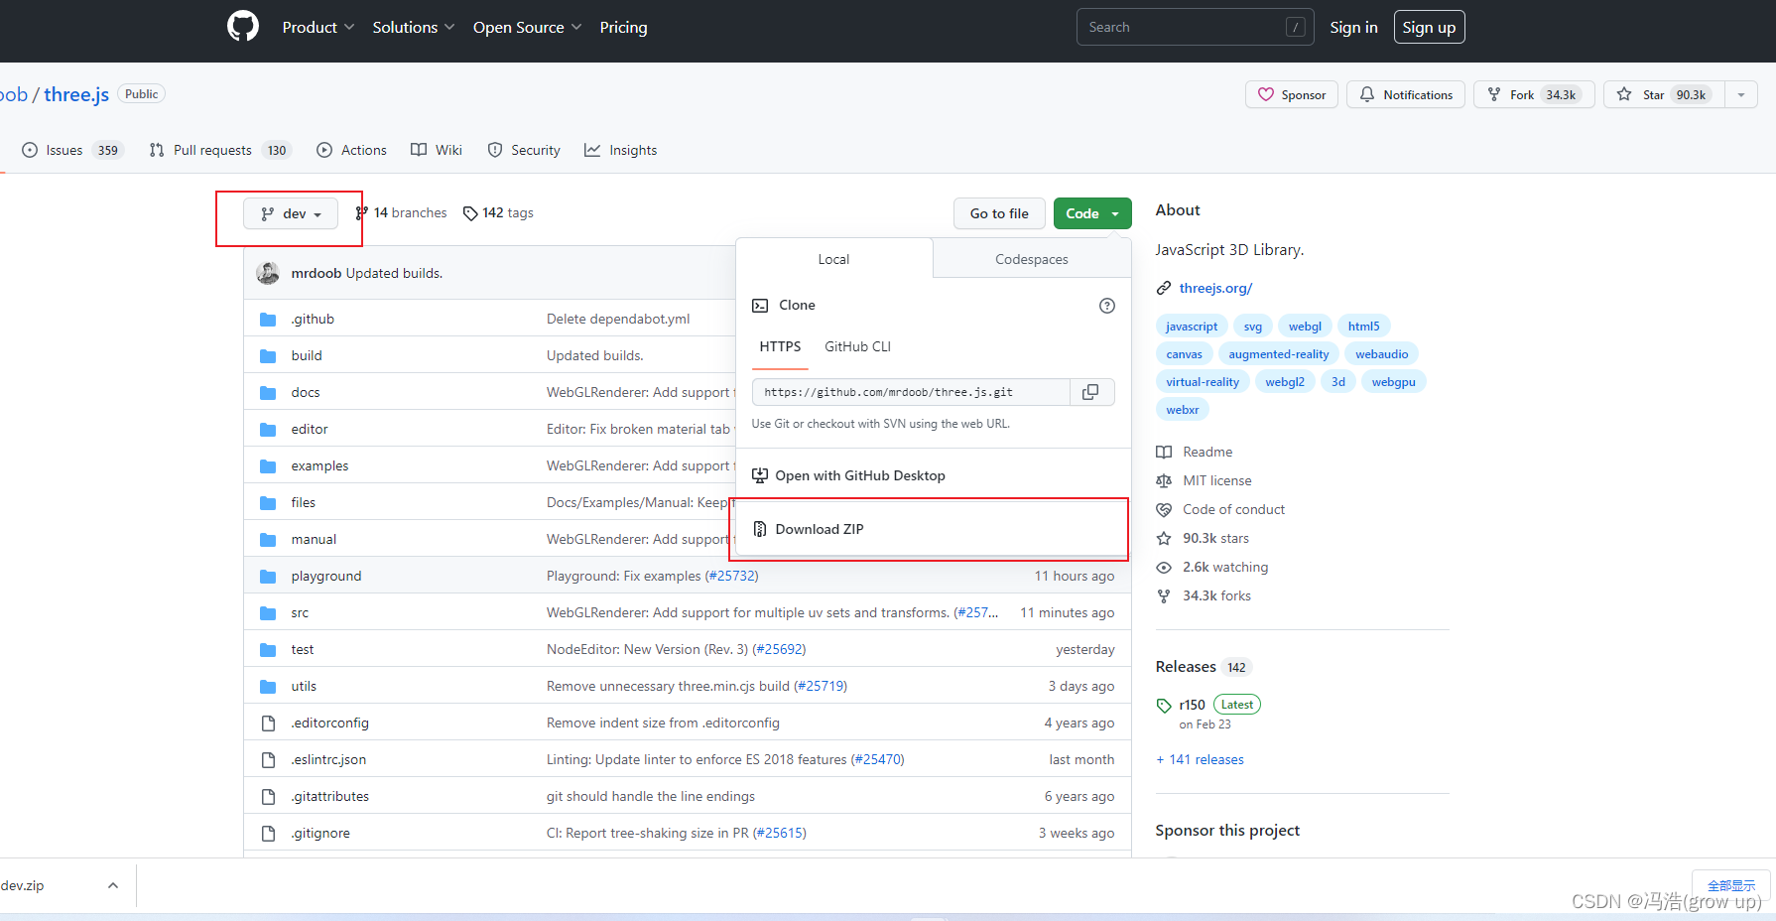Screen dimensions: 1776x921
Task: Open the dev branch selector dropdown
Action: pos(291,213)
